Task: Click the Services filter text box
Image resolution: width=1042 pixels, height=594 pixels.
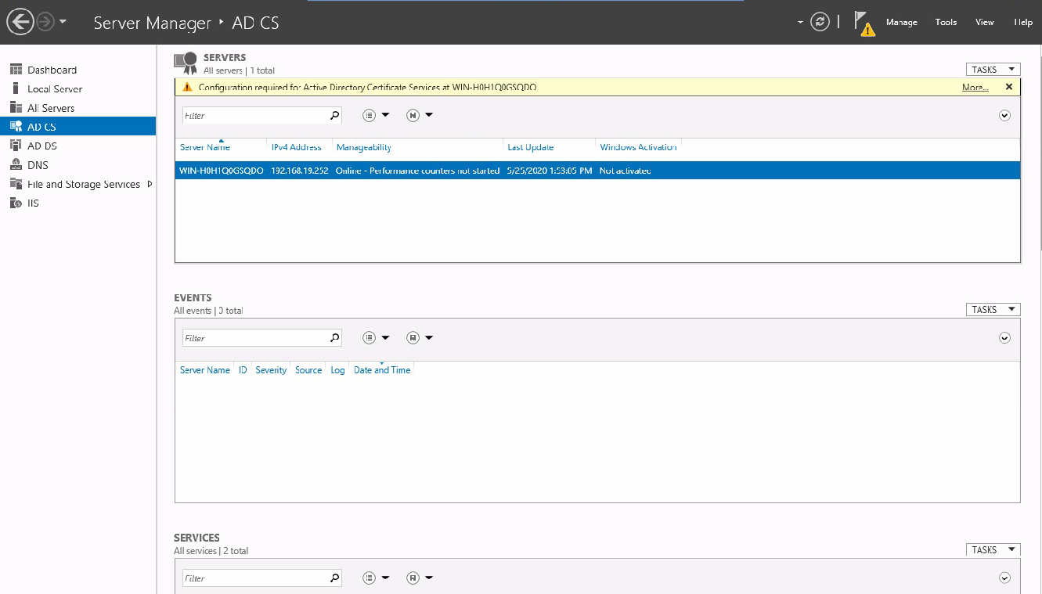Action: coord(255,578)
